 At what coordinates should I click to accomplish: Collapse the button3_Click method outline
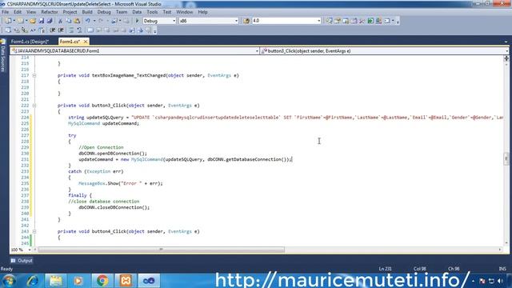point(34,106)
